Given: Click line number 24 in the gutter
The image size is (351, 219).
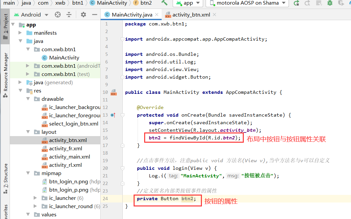Looking at the screenshot, I should point(105,199).
